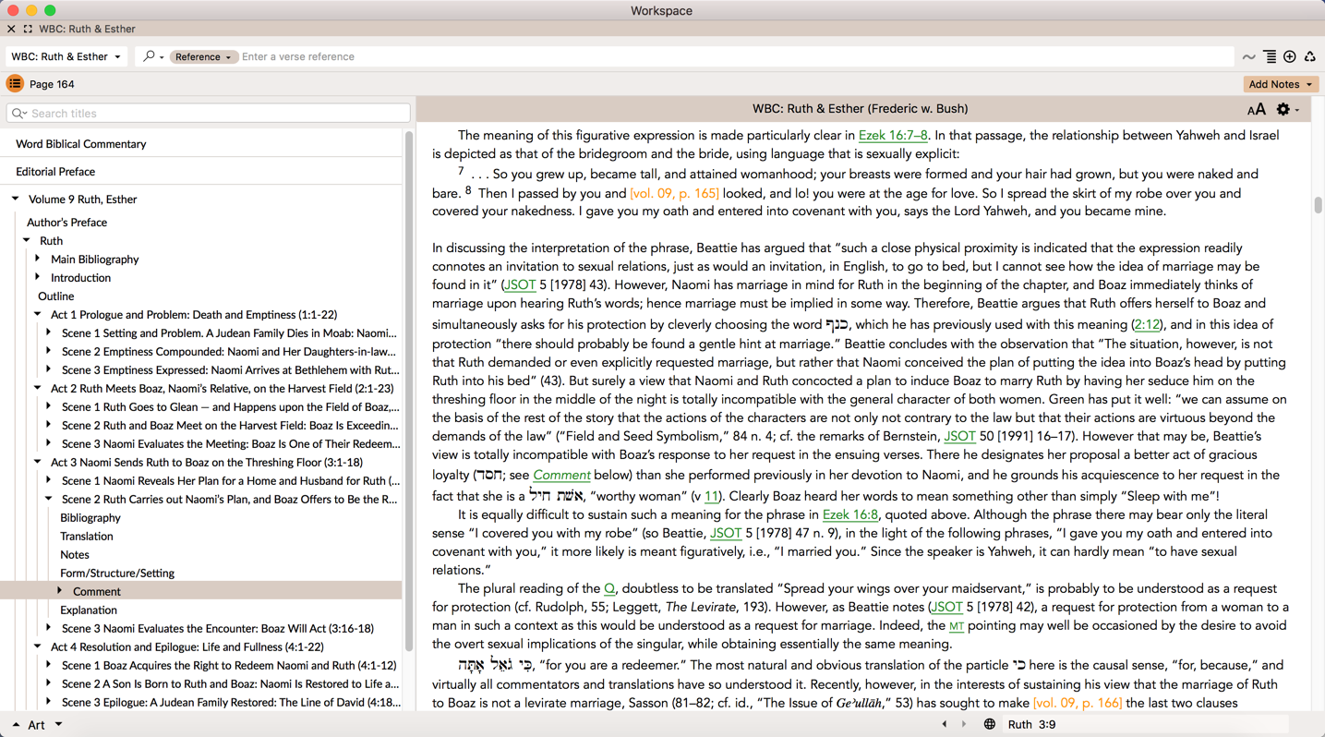Expand Scene 3 Emptiness Expressed node
The height and width of the screenshot is (737, 1325).
pos(49,369)
